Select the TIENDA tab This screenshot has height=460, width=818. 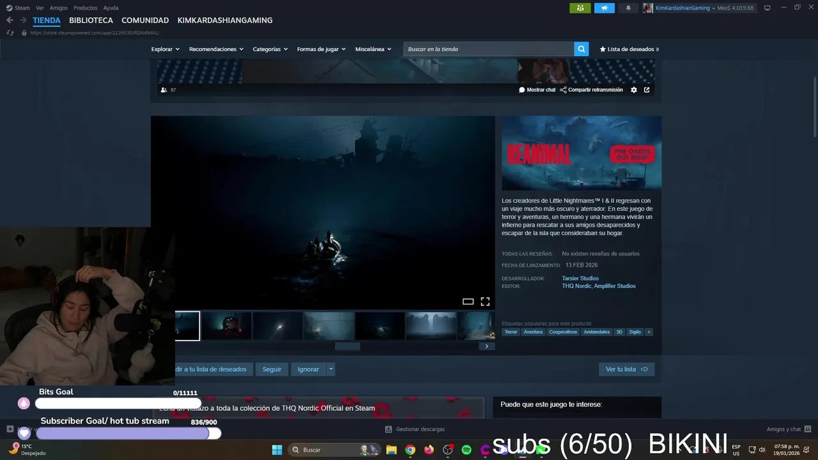(x=47, y=20)
